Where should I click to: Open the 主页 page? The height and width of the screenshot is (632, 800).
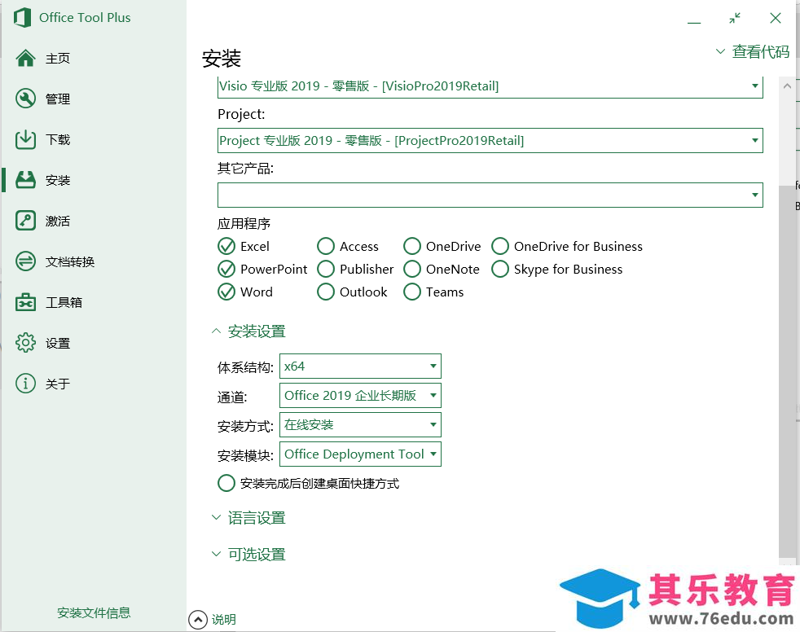[x=58, y=58]
